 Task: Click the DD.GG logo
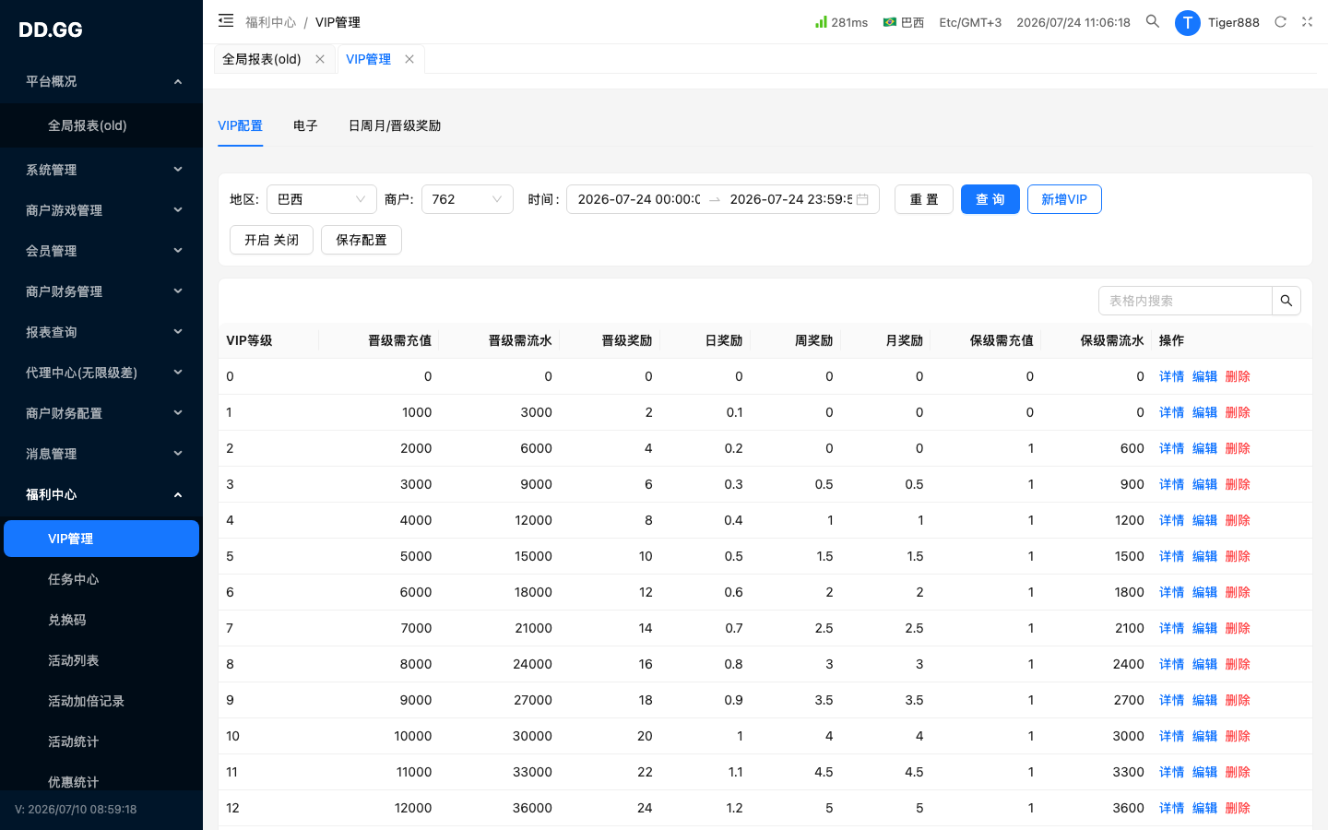coord(51,30)
